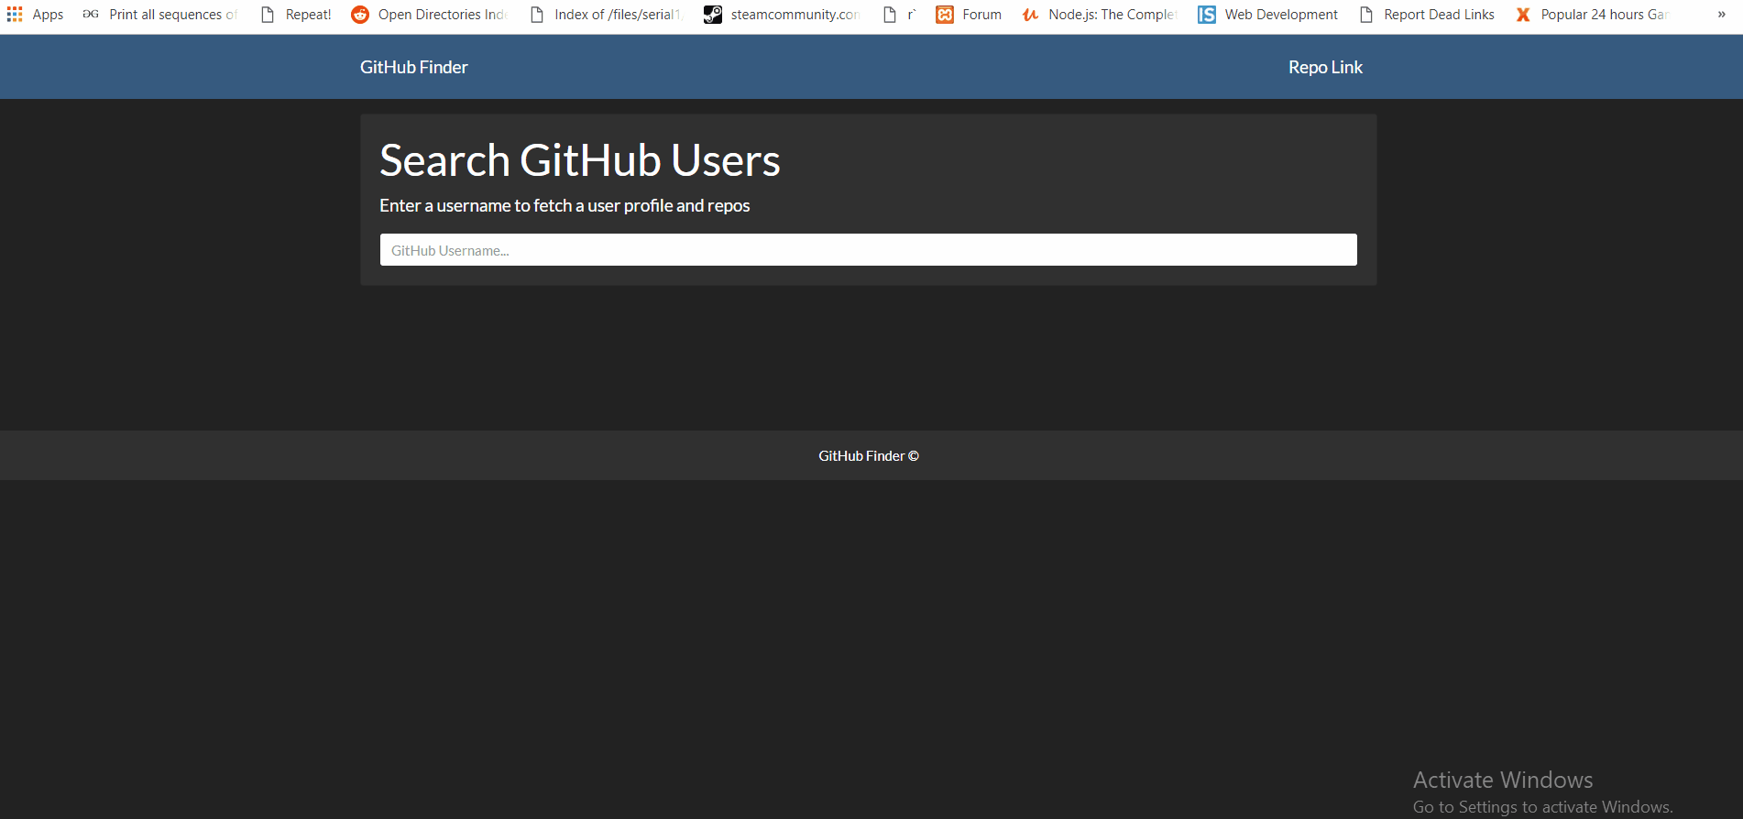Click the Web Development bookmark icon
The width and height of the screenshot is (1743, 819).
(x=1207, y=15)
